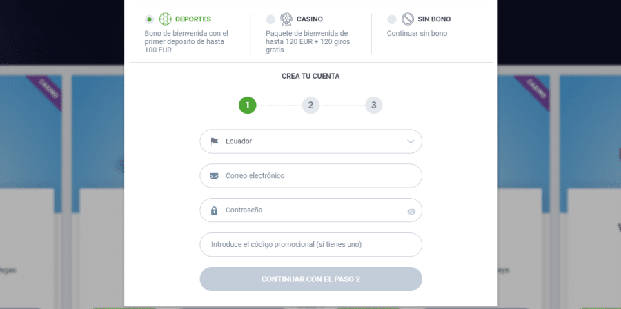621x309 pixels.
Task: Click the promotional code input field
Action: point(310,244)
